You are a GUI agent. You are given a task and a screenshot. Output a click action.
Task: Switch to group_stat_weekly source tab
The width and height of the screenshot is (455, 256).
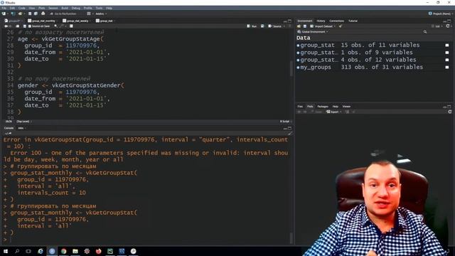tap(77, 21)
